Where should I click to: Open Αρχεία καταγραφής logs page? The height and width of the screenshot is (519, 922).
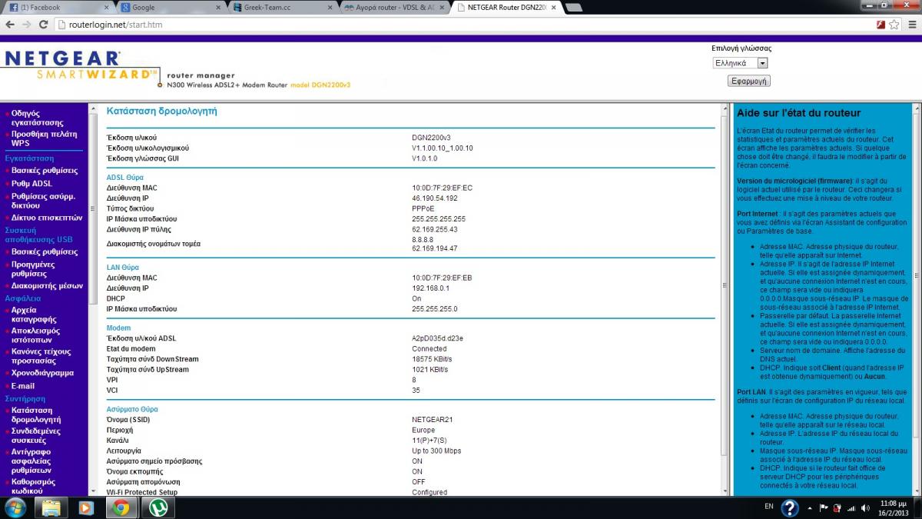point(34,314)
